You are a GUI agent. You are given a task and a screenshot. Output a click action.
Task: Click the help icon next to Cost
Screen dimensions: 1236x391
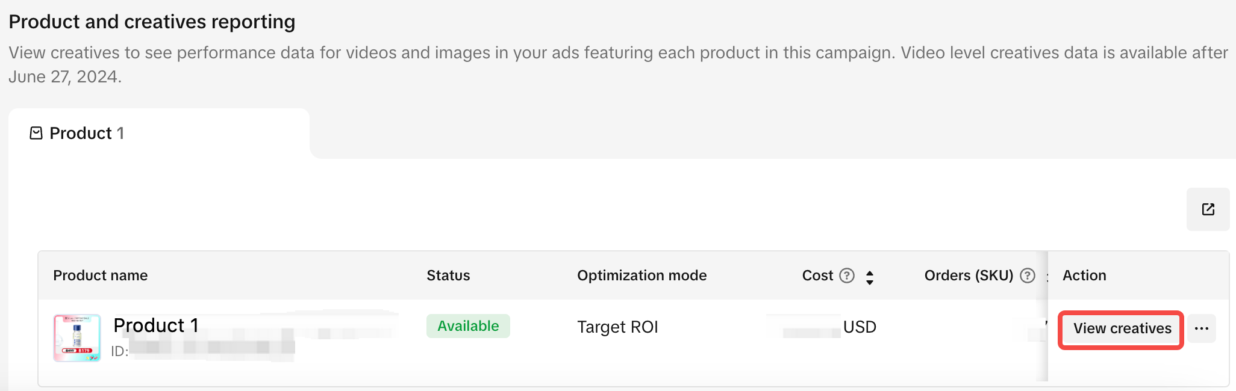pos(847,276)
